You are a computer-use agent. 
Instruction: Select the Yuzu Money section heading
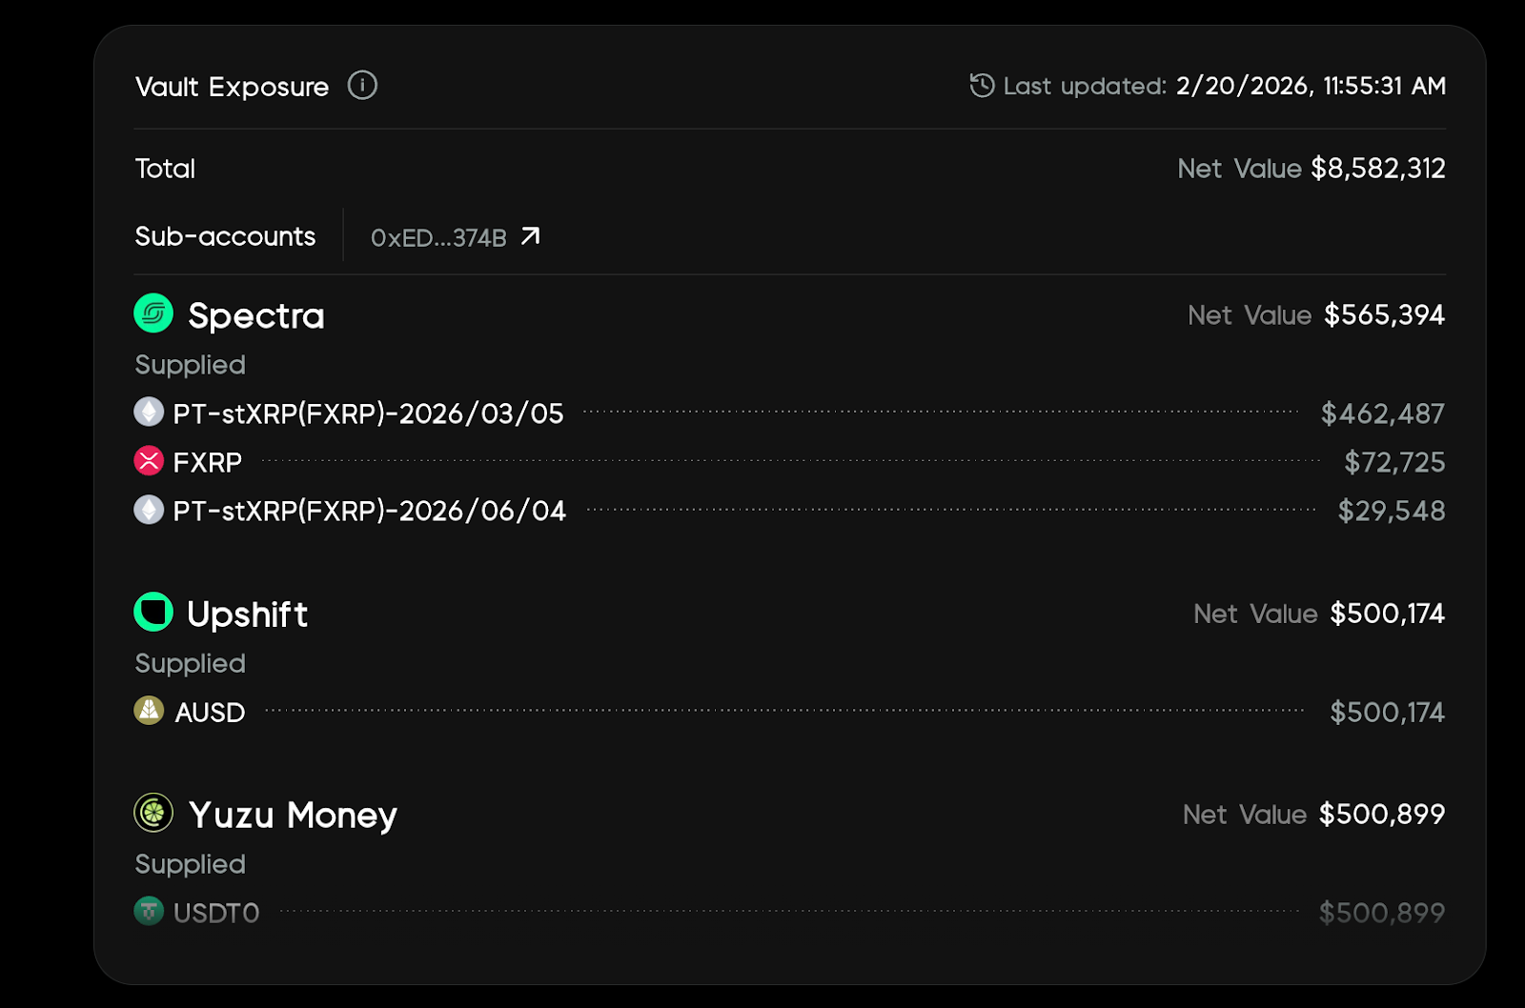pos(293,816)
